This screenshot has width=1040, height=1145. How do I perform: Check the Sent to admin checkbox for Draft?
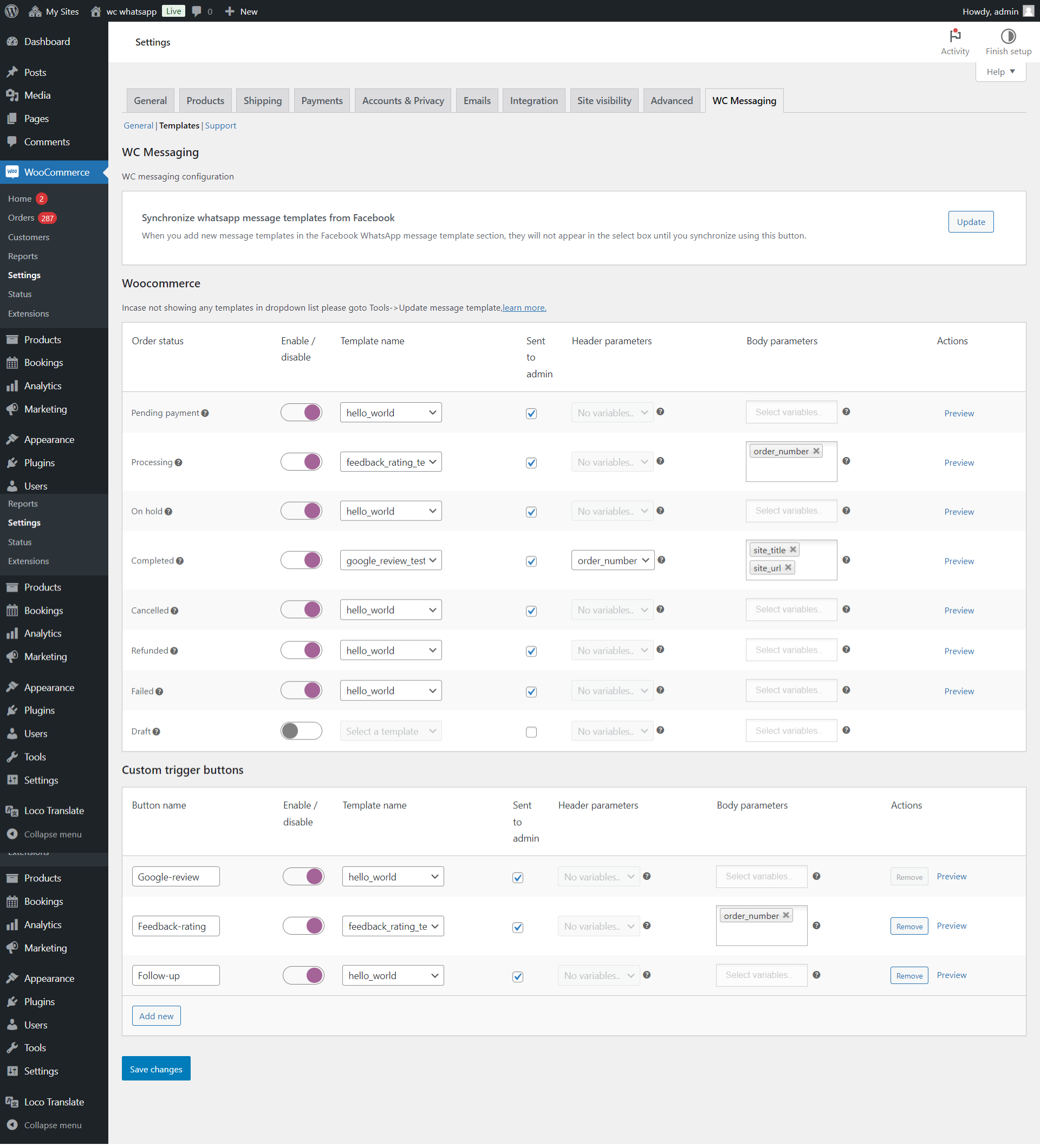(x=532, y=731)
